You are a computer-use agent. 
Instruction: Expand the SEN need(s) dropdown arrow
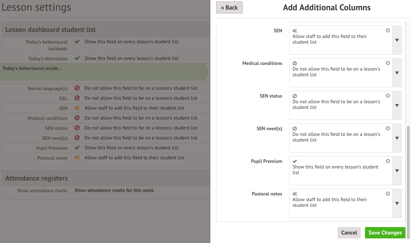point(397,138)
